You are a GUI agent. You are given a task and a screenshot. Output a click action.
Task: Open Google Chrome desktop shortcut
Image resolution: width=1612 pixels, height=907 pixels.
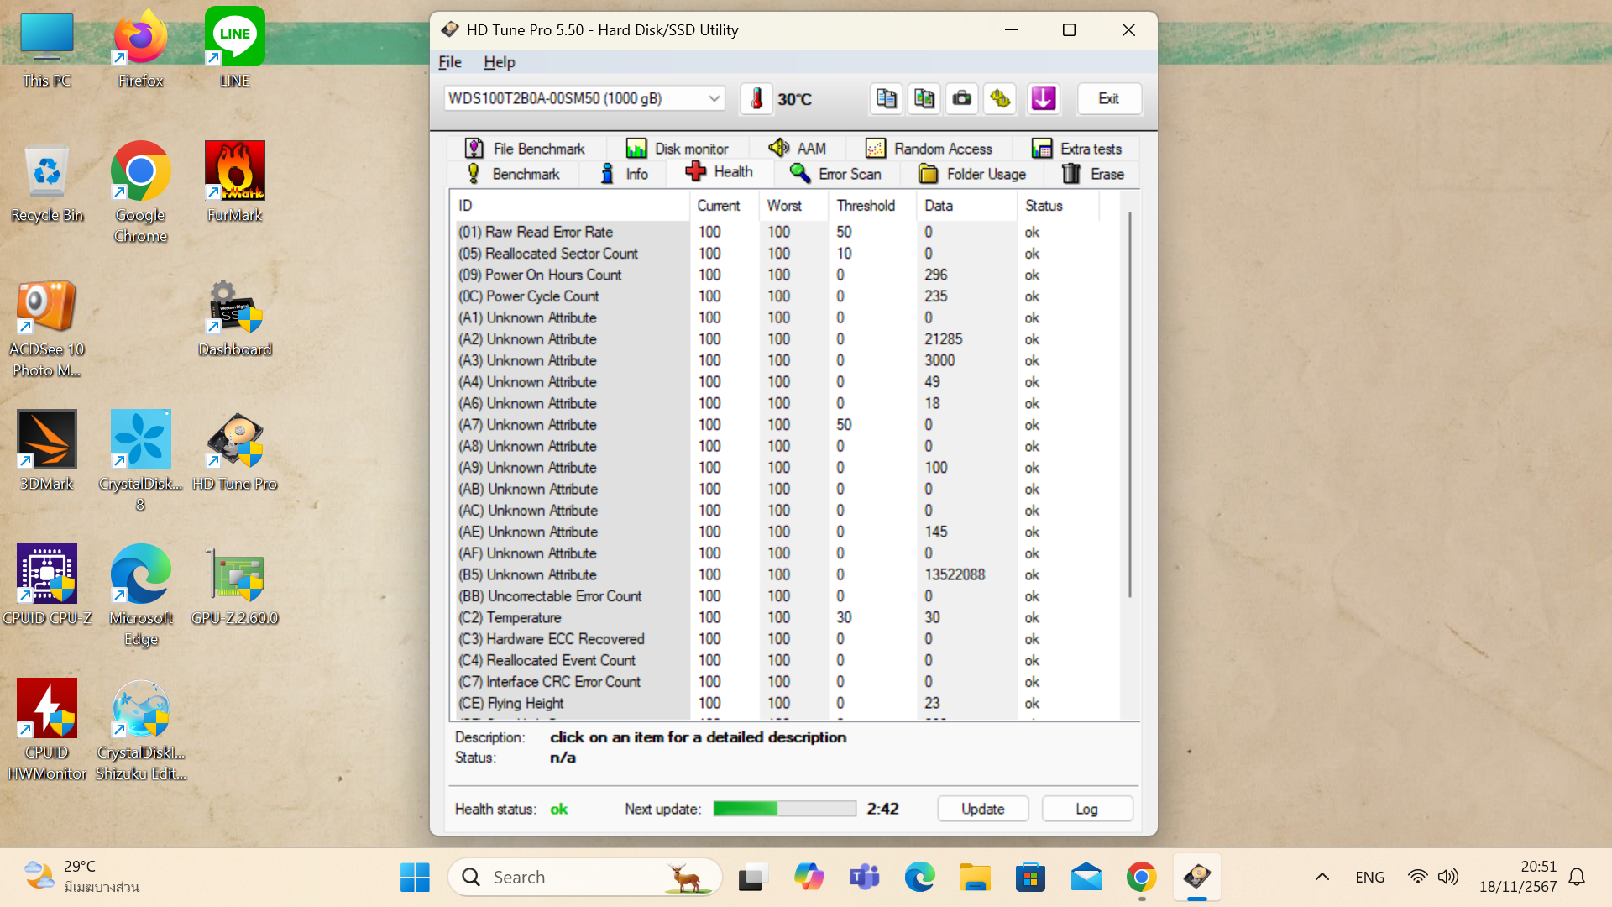pyautogui.click(x=141, y=193)
